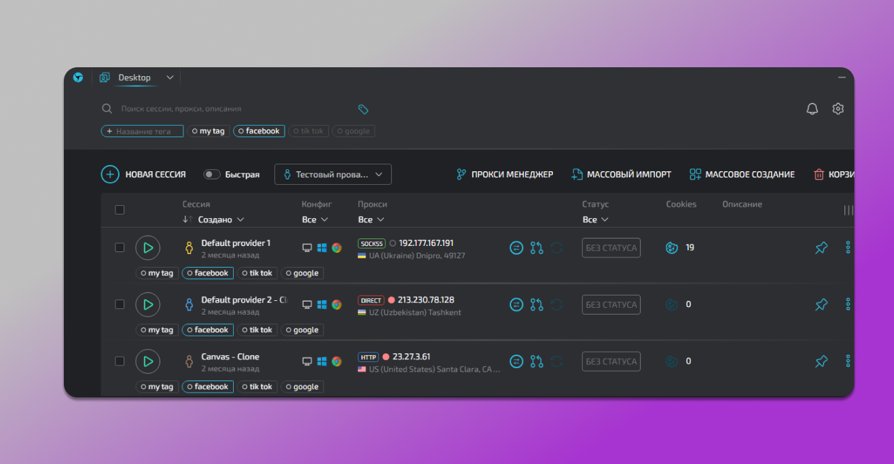
Task: Open ПРОКСИ МЕНЕДЖЕР
Action: pyautogui.click(x=504, y=175)
